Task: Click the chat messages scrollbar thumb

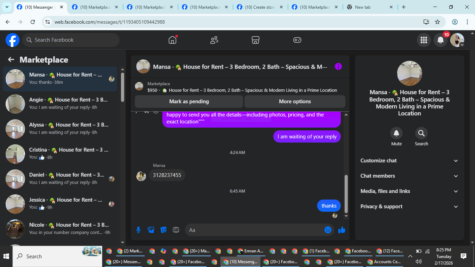Action: (x=346, y=194)
